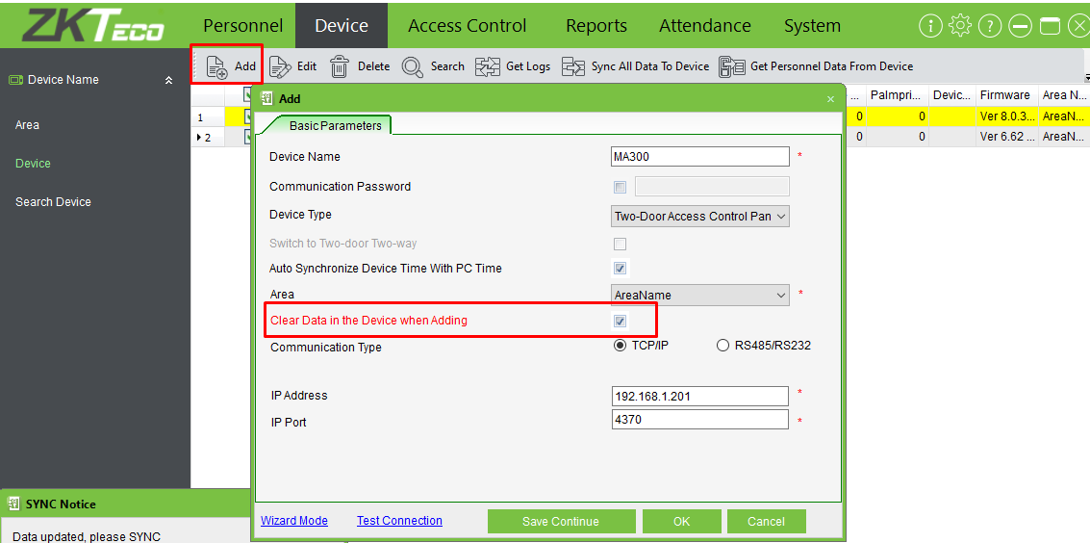Viewport: 1090px width, 543px height.
Task: Click the Search magnifier icon
Action: pos(413,66)
